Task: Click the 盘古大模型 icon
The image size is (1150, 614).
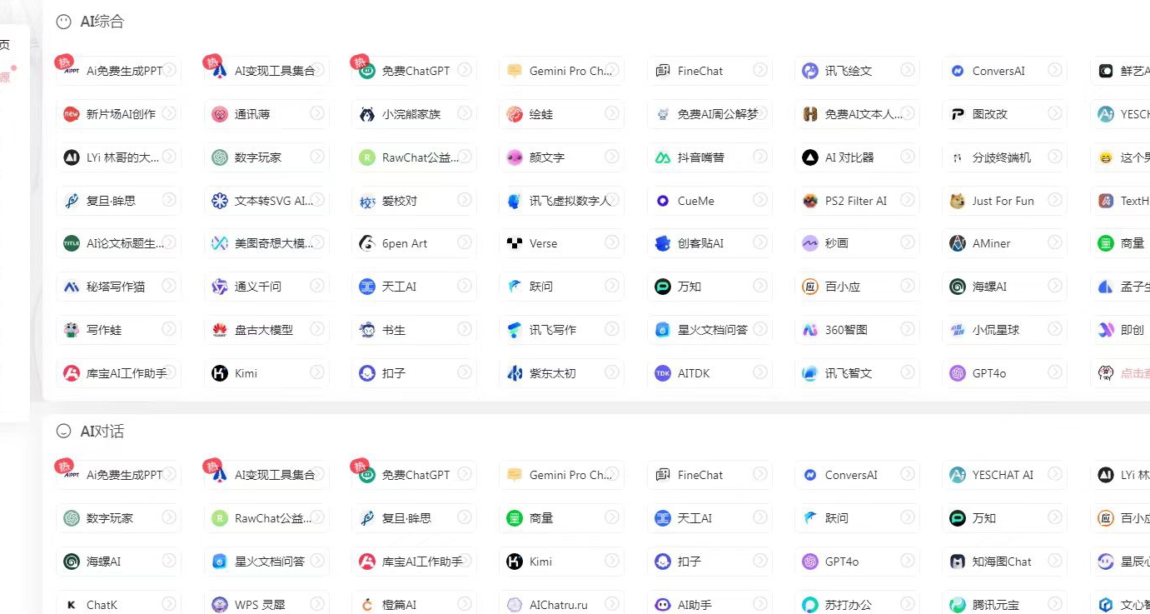Action: (220, 329)
